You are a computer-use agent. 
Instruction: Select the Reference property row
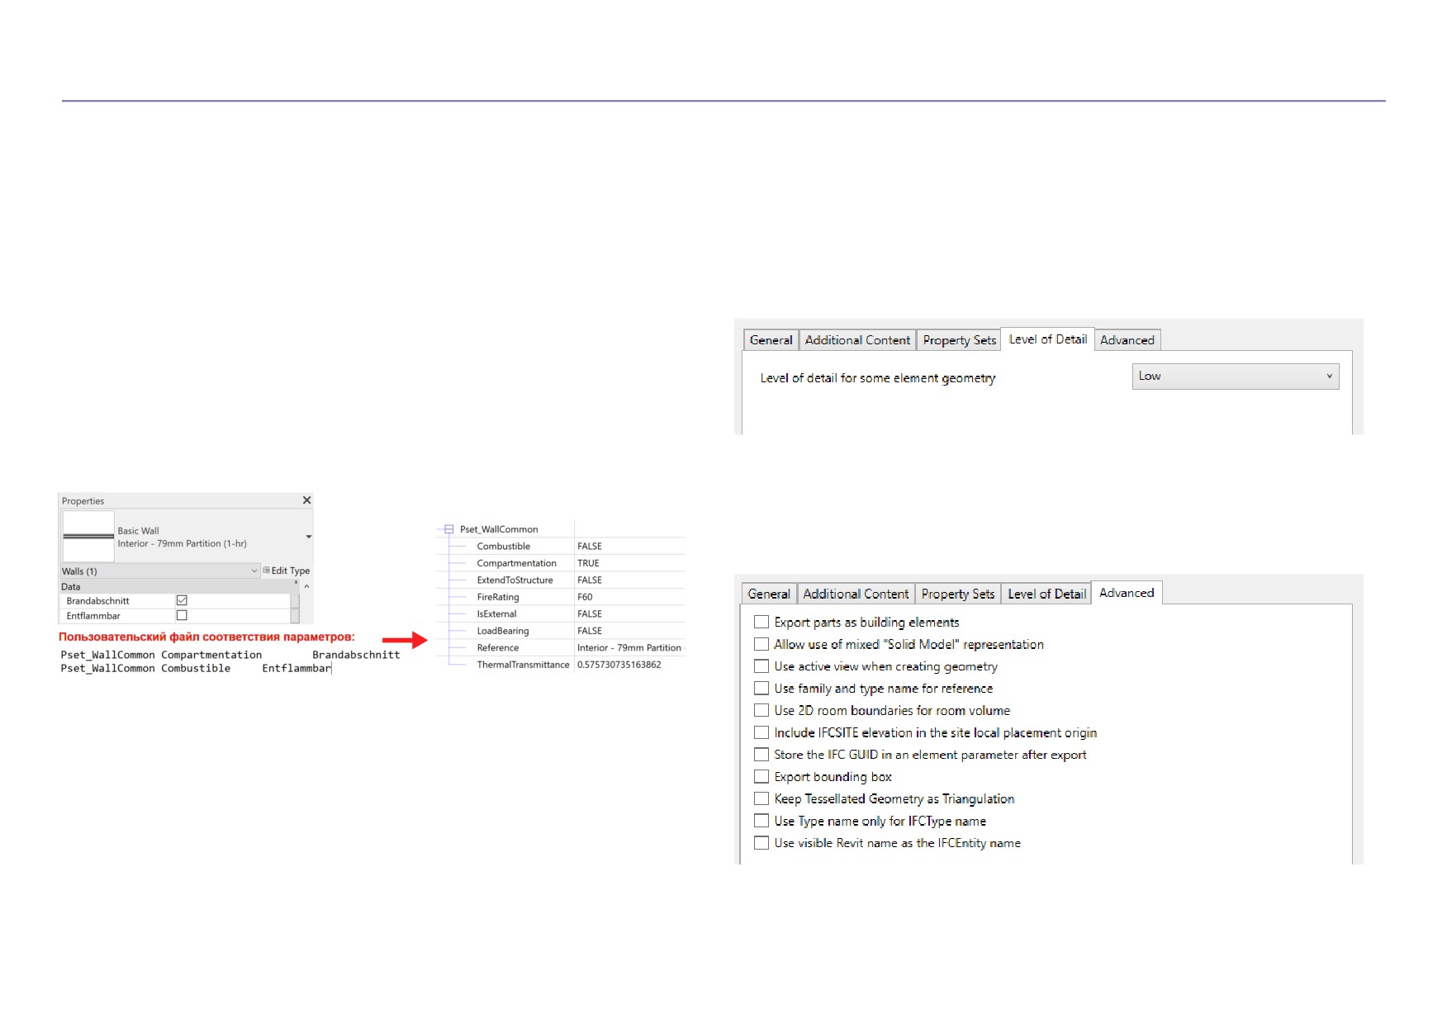(561, 648)
